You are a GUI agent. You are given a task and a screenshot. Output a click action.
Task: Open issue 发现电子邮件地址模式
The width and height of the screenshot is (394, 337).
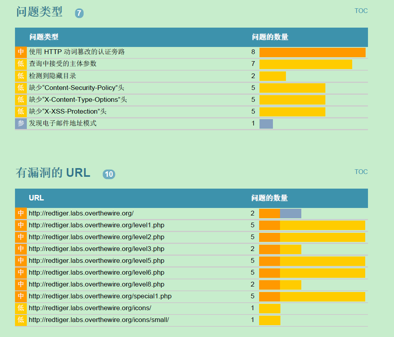(63, 123)
